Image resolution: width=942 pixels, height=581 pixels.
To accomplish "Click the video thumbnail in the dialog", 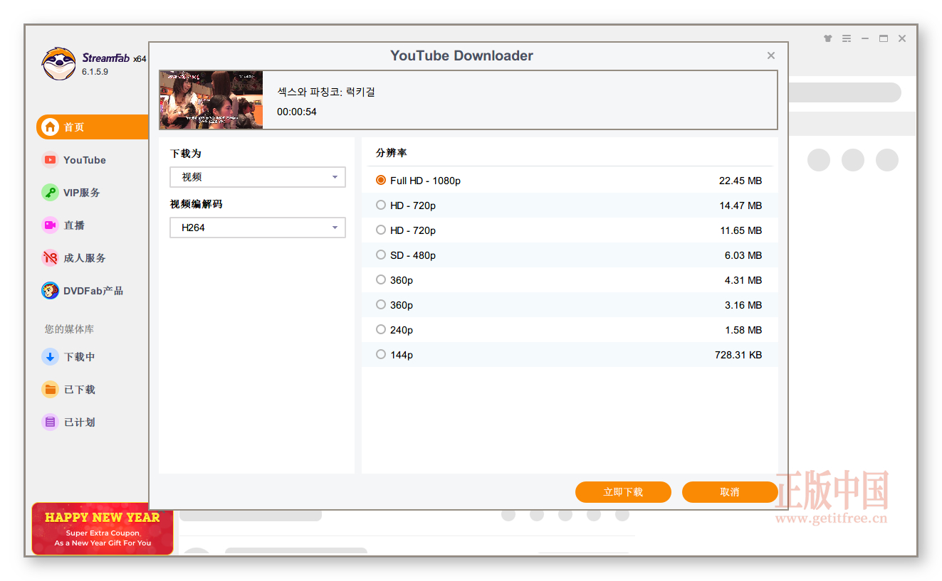I will tap(211, 100).
